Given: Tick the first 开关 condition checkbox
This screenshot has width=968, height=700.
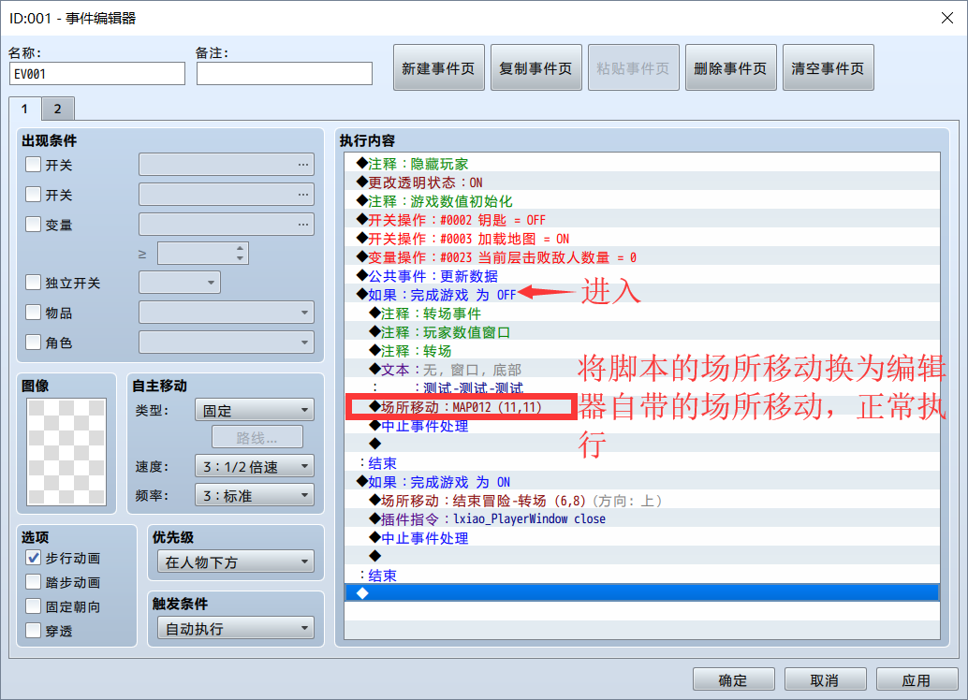Looking at the screenshot, I should [34, 165].
